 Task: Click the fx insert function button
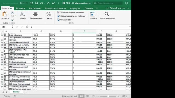tap(27, 27)
